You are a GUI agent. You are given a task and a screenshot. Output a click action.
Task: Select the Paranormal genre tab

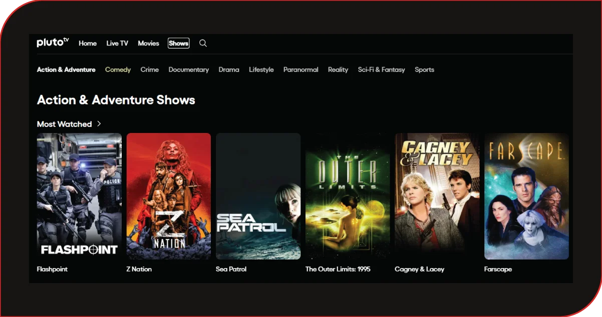(300, 69)
